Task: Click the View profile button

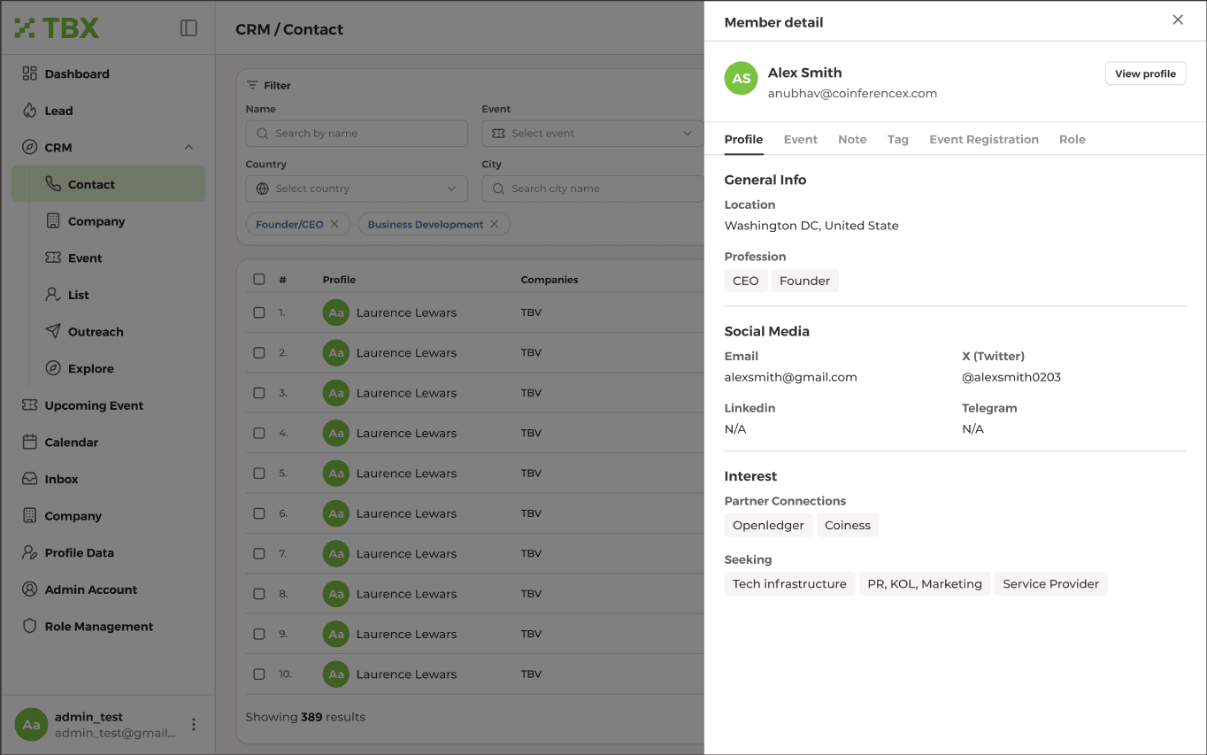Action: (x=1145, y=73)
